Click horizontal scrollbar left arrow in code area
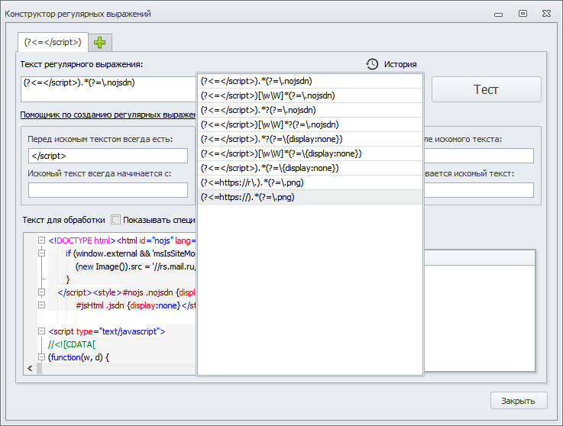563x426 pixels. [x=30, y=368]
